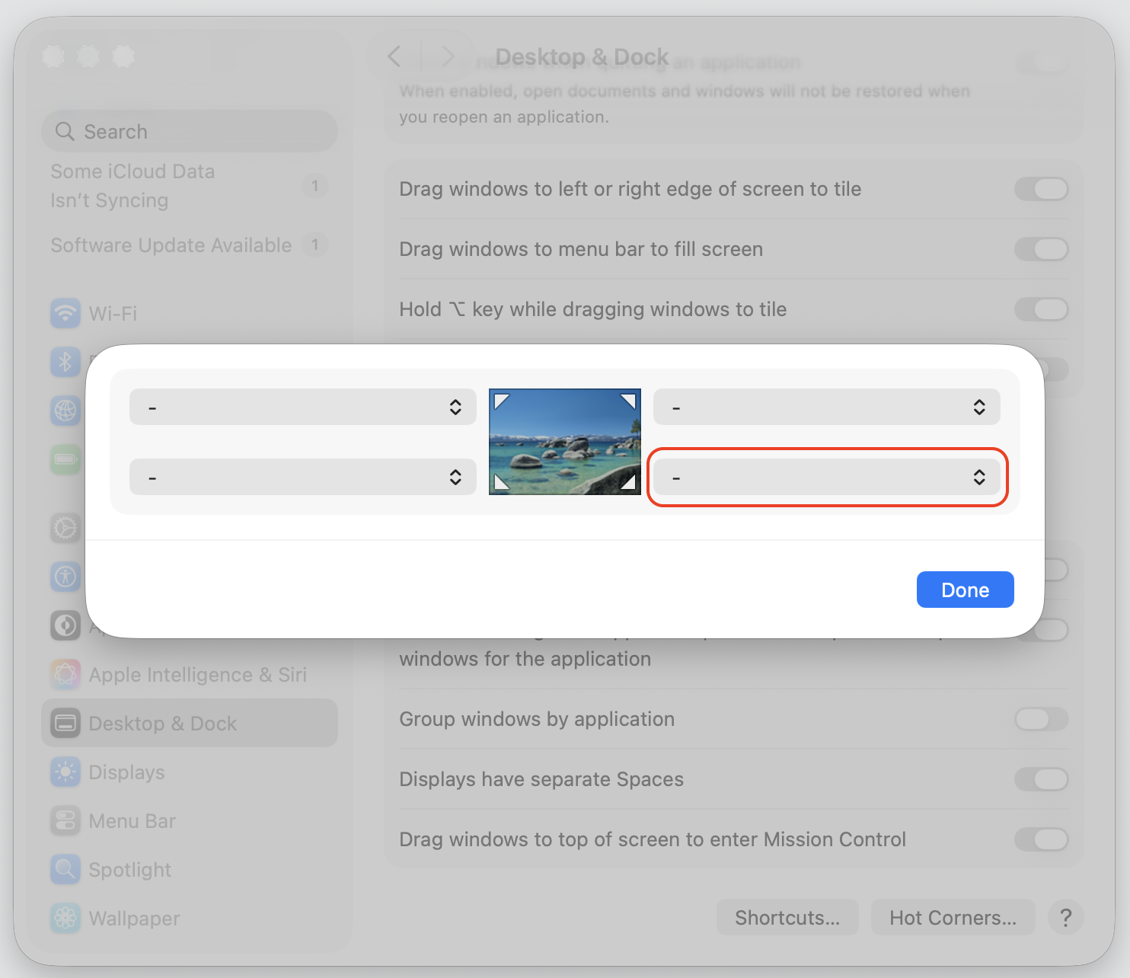Open the bottom-right hot corner dropdown
Viewport: 1130px width, 978px height.
[x=827, y=477]
